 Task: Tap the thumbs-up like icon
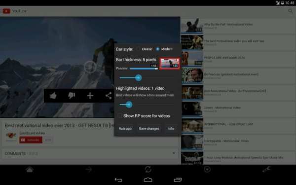(53, 96)
